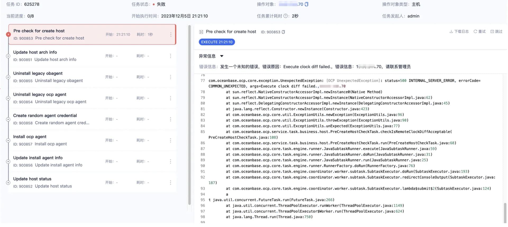Open more options for Update host status
Image resolution: width=508 pixels, height=227 pixels.
170,183
